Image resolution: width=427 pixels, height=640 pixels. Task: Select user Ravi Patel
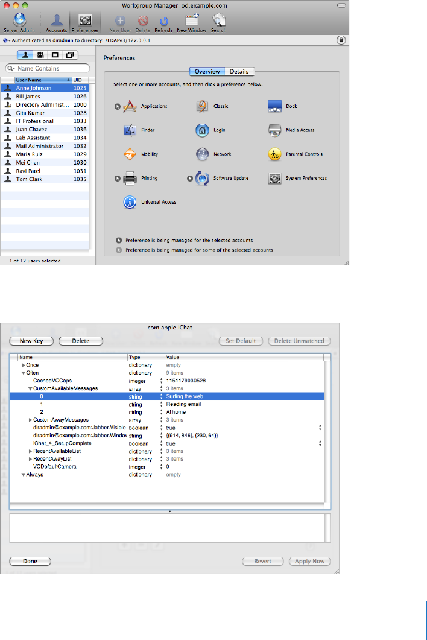[x=45, y=171]
